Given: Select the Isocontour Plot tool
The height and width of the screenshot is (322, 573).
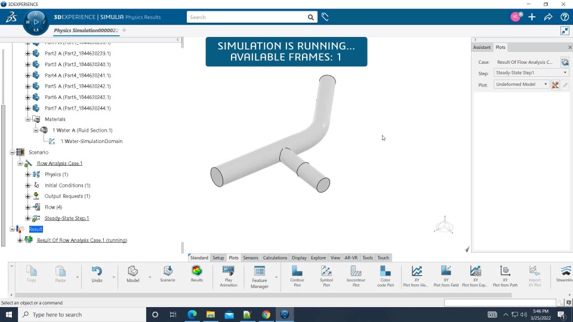Looking at the screenshot, I should click(356, 275).
